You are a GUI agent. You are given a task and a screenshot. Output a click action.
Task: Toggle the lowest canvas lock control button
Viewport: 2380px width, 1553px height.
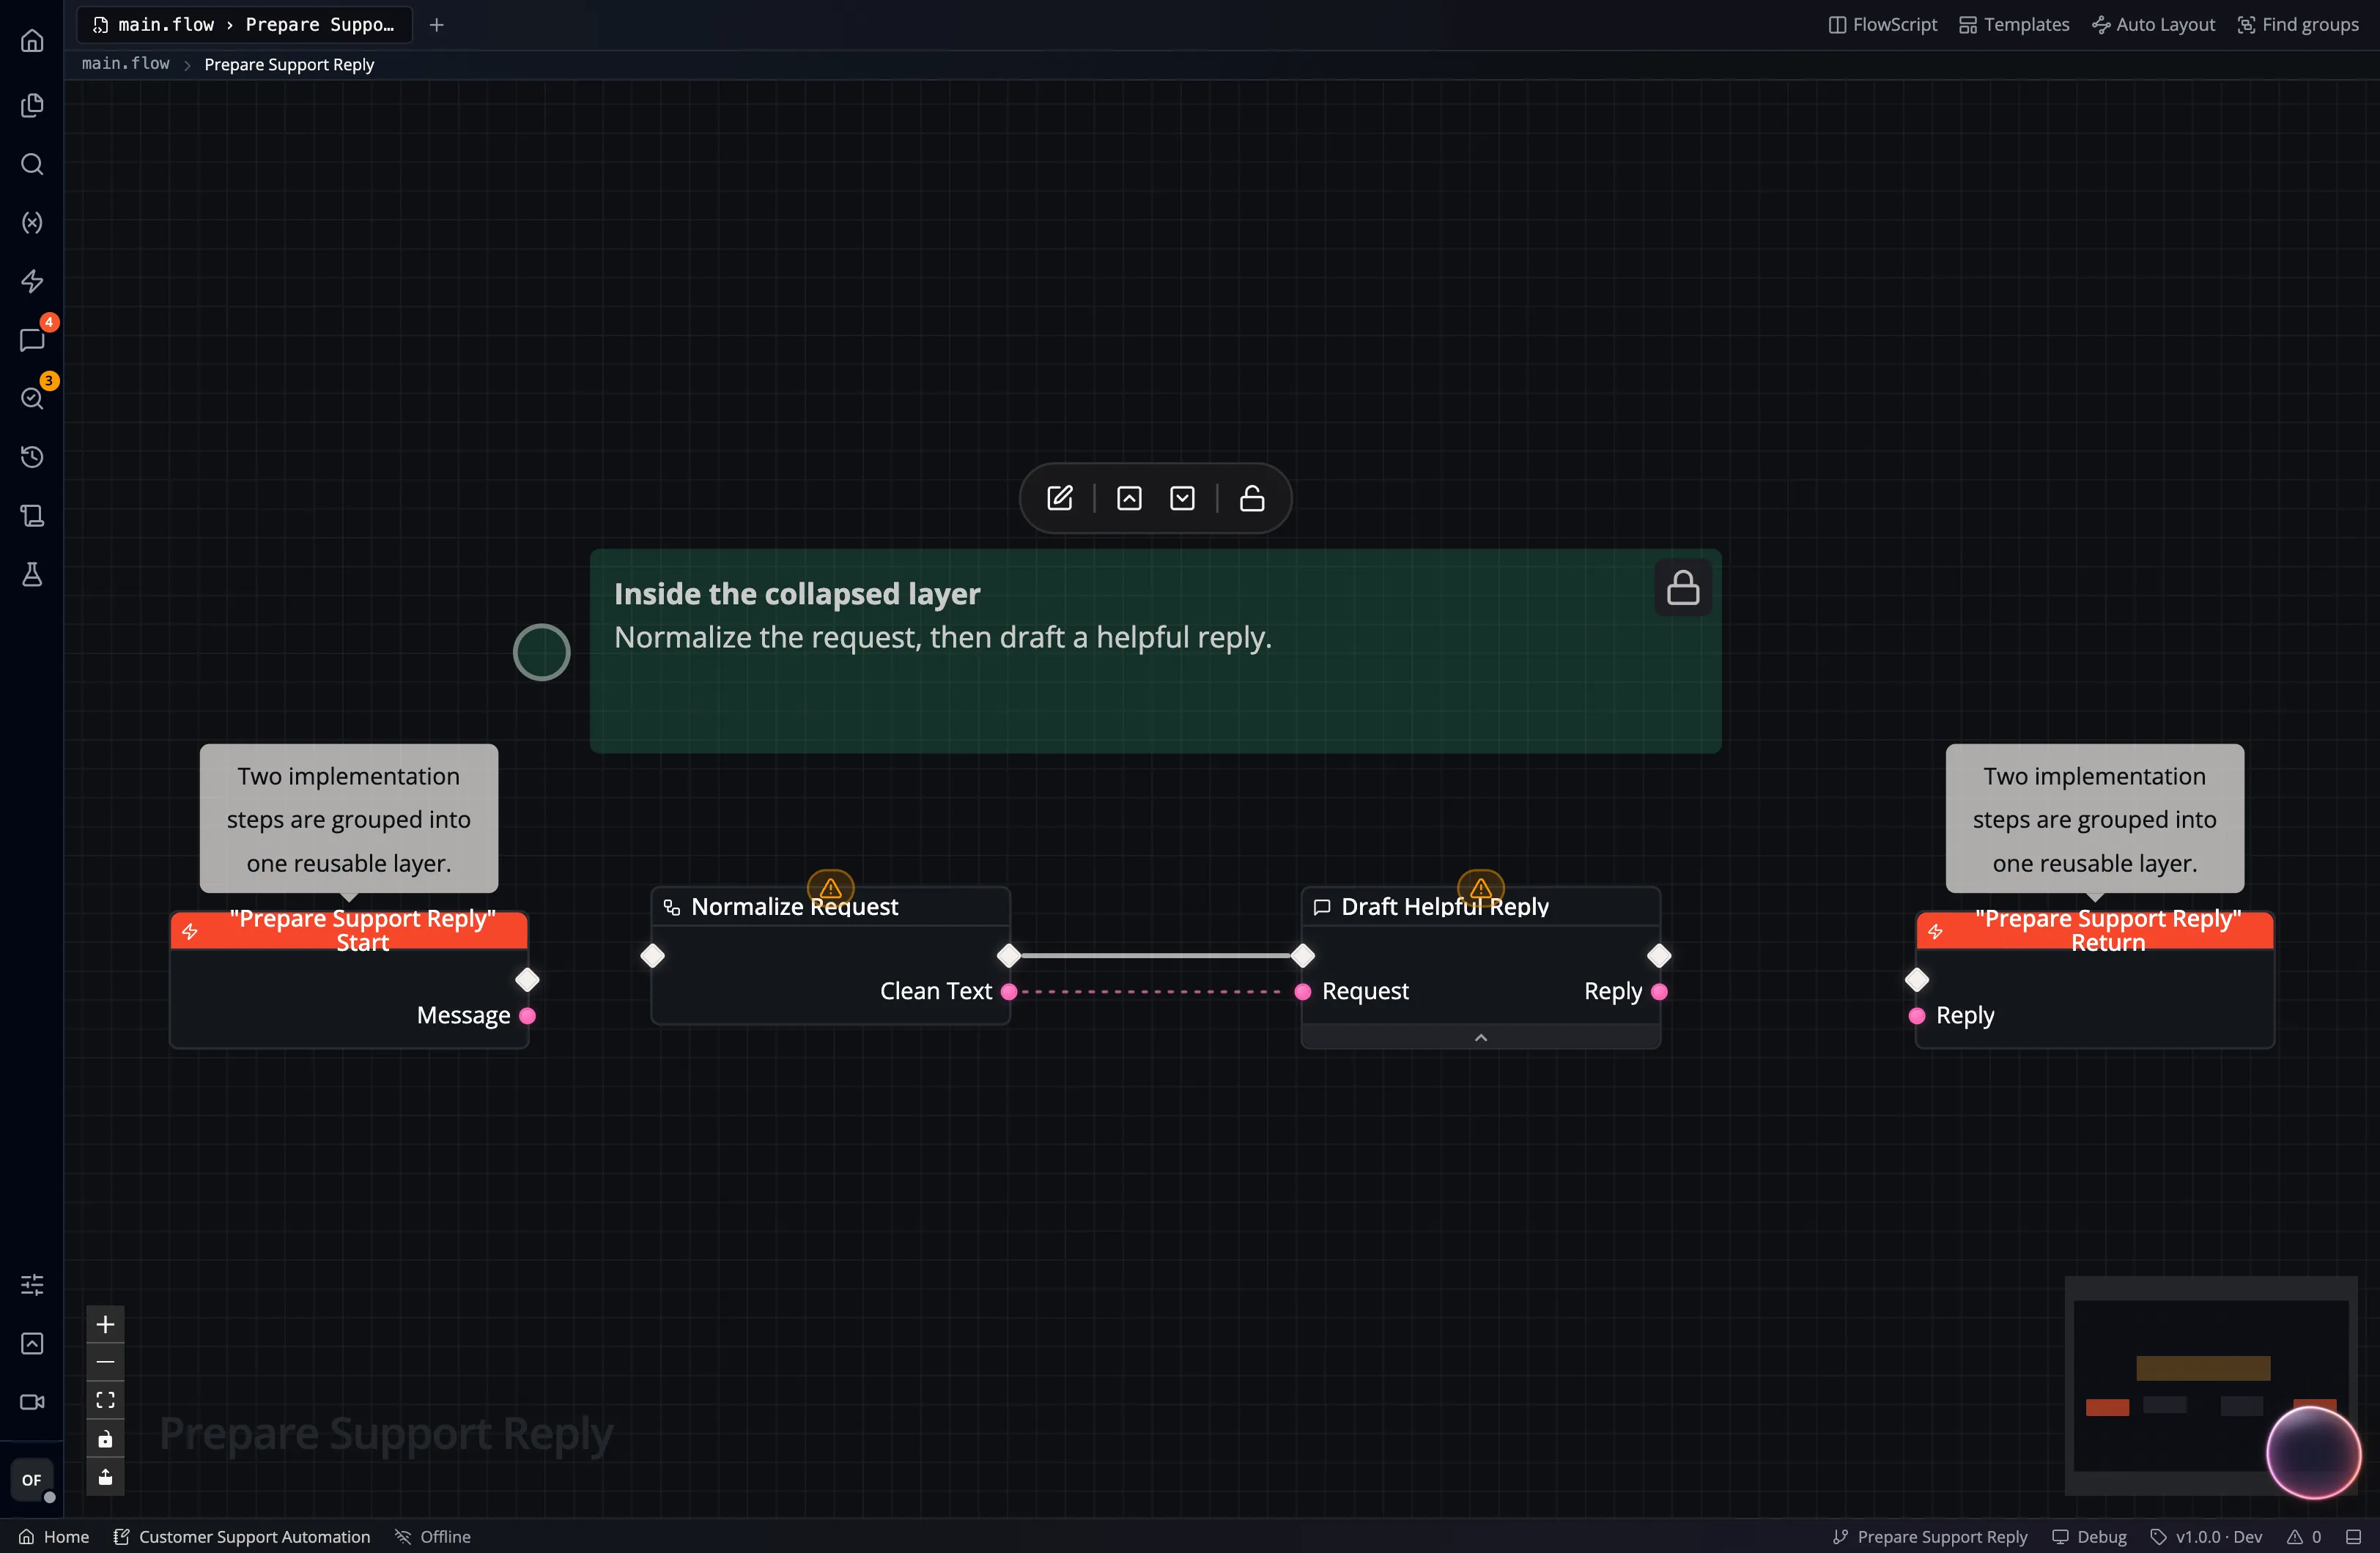pos(105,1476)
